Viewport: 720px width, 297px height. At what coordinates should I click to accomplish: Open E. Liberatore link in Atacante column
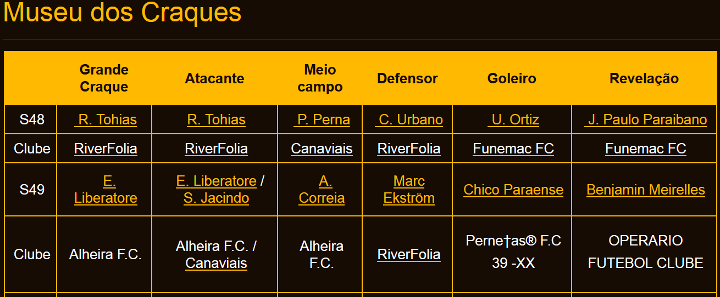pyautogui.click(x=216, y=181)
